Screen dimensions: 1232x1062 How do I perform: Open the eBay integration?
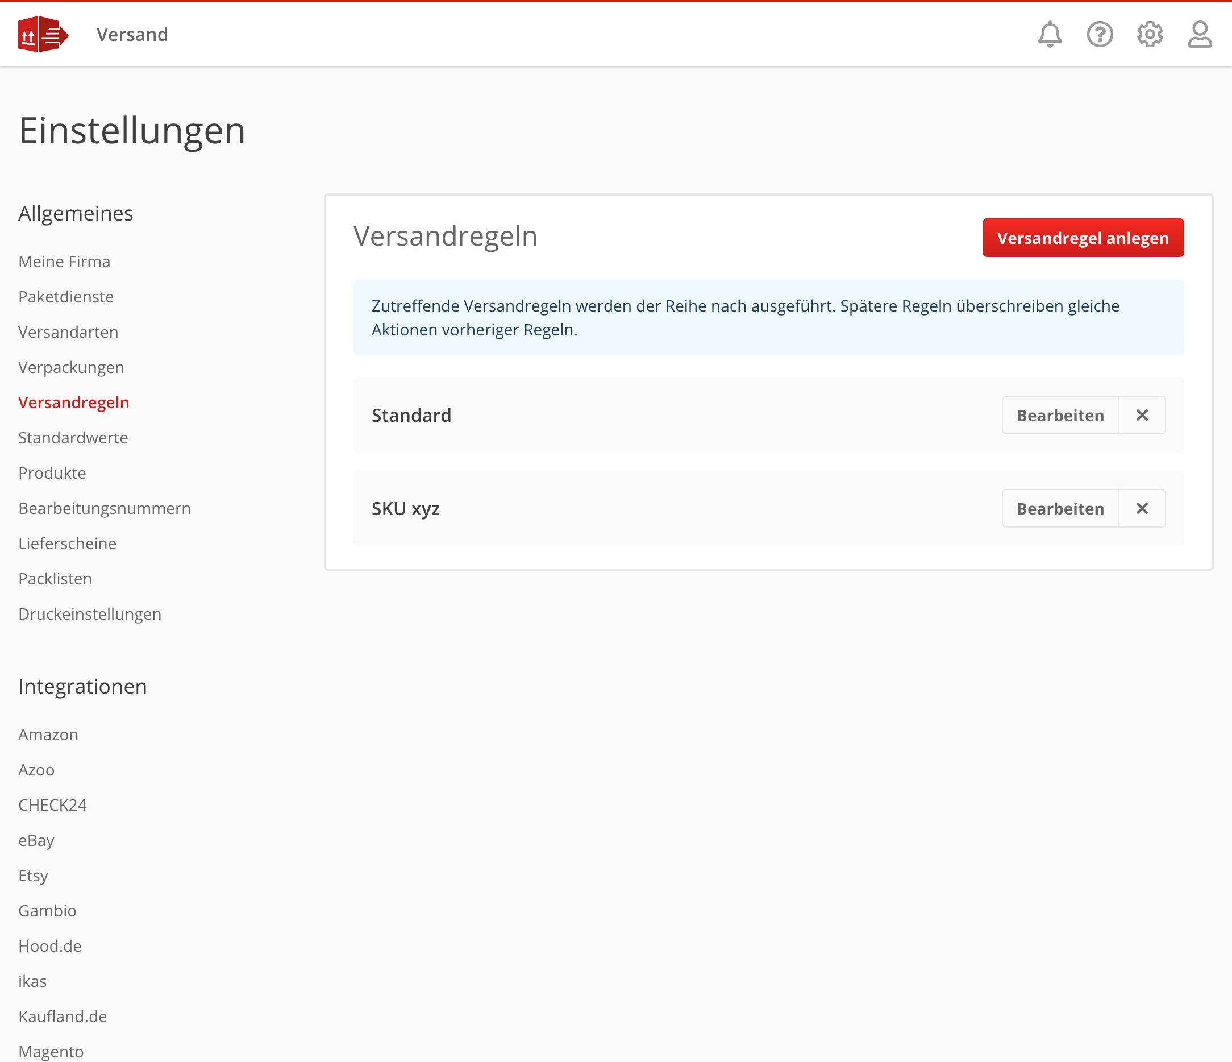[x=36, y=841]
